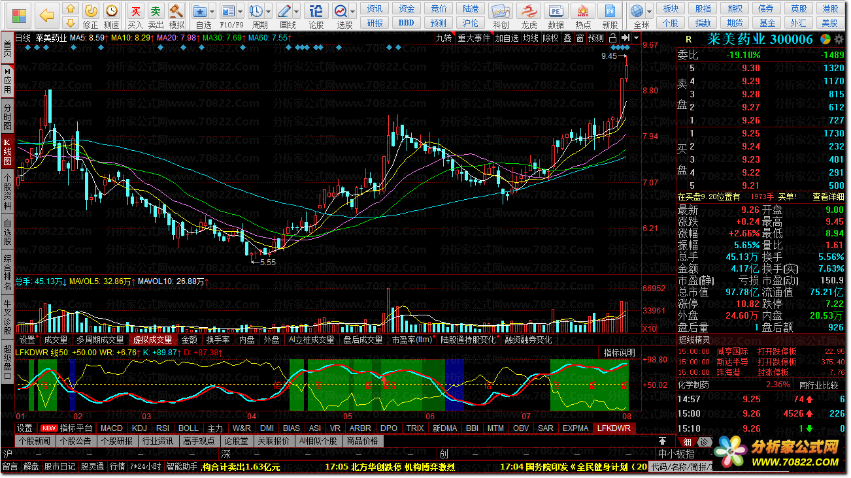Click the lock icon above the chart

[613, 38]
